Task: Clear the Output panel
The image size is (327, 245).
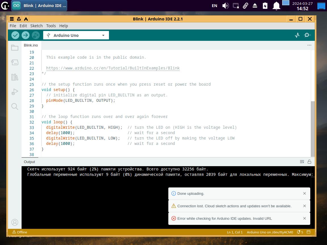Action: [x=302, y=162]
